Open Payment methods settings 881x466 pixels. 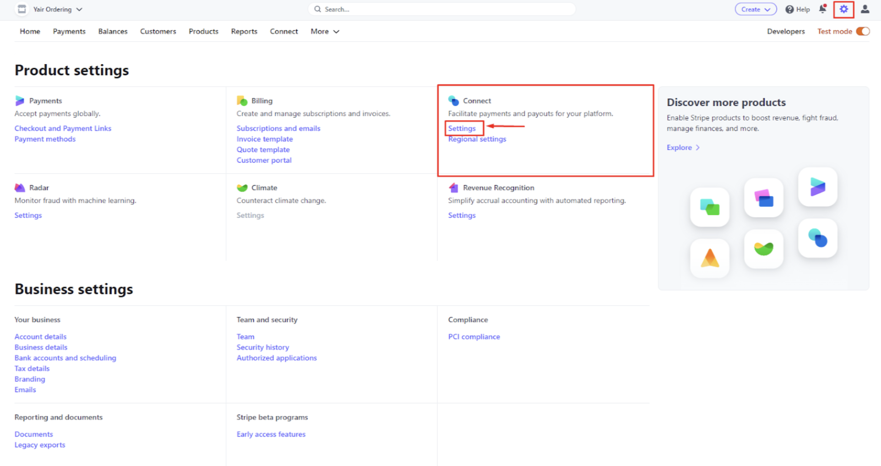tap(45, 139)
